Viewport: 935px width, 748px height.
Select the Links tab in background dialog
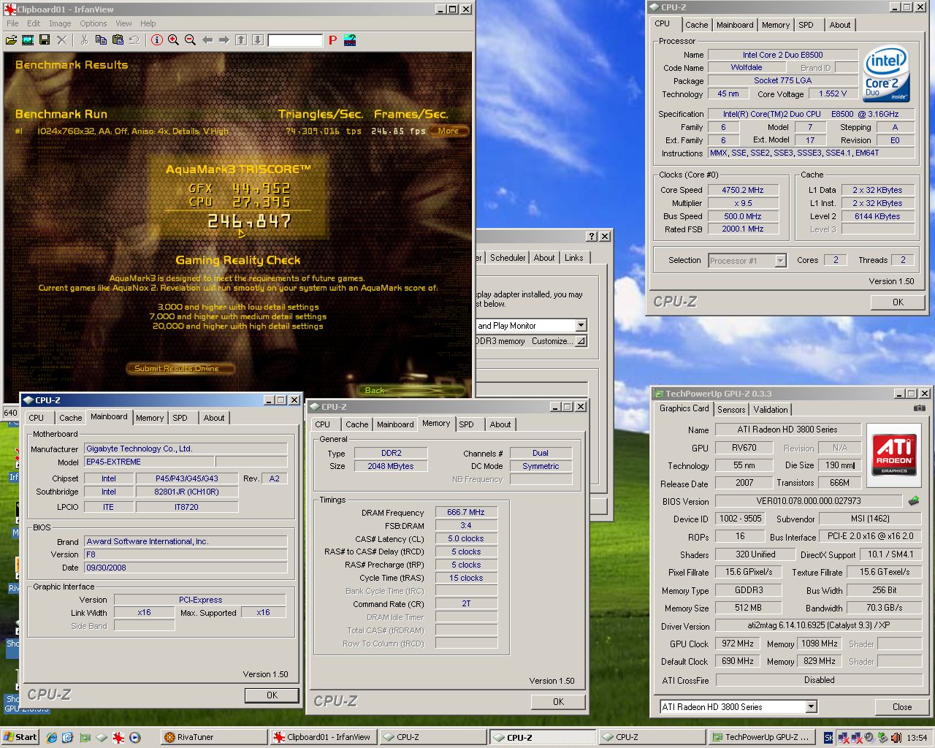coord(574,258)
